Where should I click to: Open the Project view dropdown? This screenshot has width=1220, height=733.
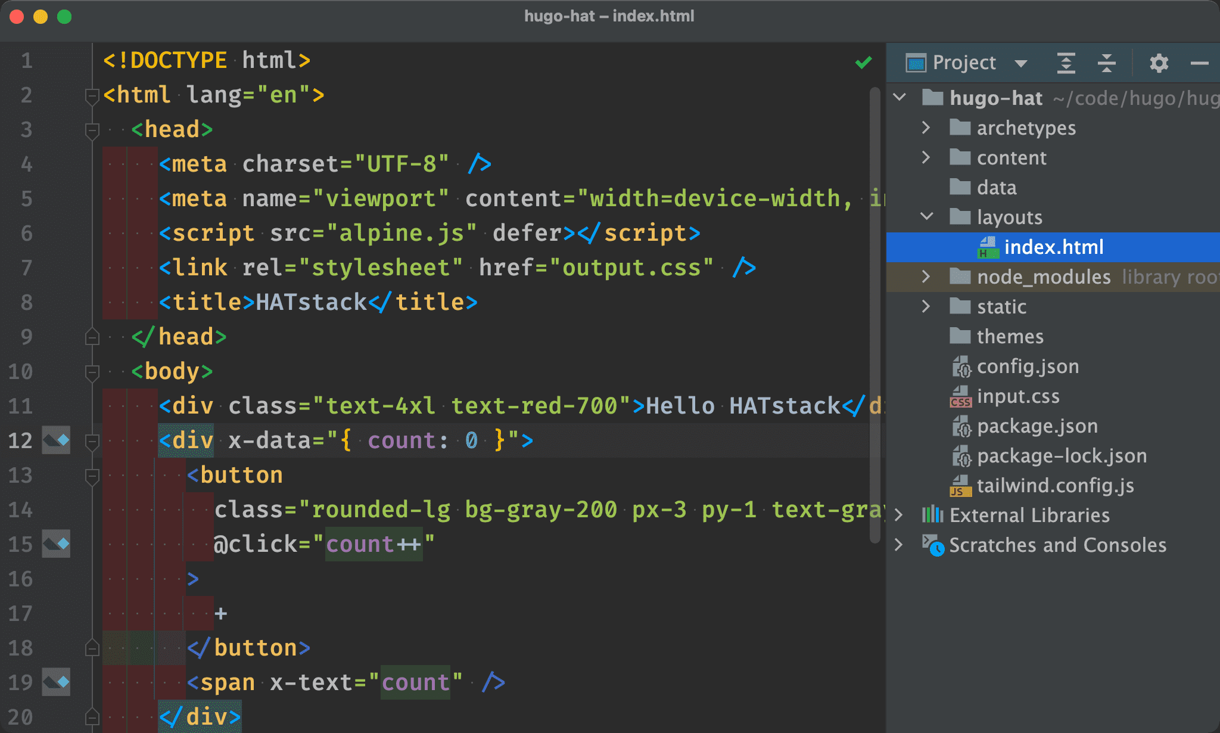coord(1021,63)
